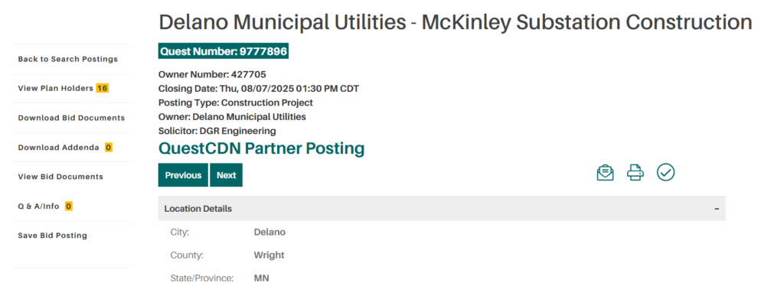Click the highlighted Quest Number 9777896
The height and width of the screenshot is (286, 784).
(x=224, y=51)
